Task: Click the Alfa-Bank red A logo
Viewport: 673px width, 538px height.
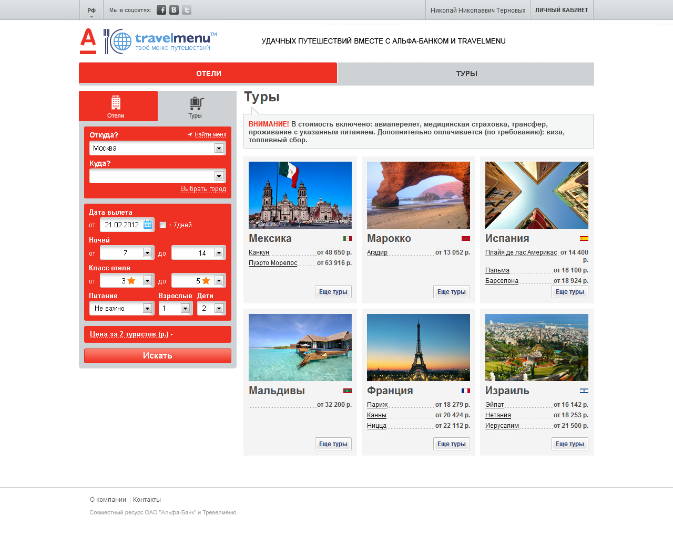Action: 88,41
